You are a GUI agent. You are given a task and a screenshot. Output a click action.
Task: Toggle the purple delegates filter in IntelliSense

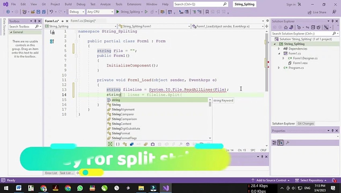tap(153, 144)
